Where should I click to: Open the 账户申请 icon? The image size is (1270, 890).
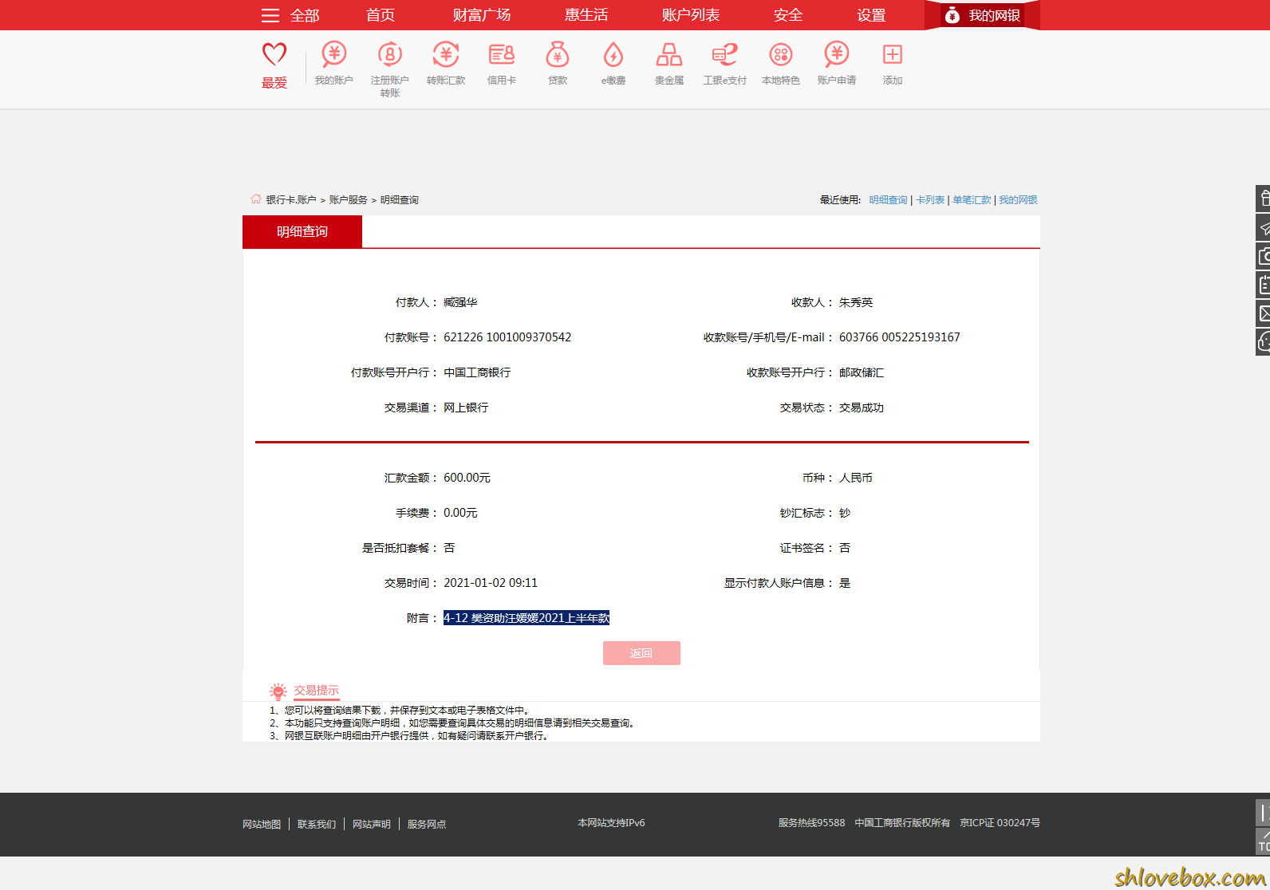point(837,54)
